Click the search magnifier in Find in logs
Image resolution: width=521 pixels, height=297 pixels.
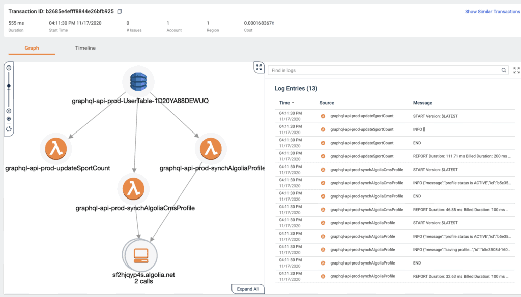[x=504, y=71]
